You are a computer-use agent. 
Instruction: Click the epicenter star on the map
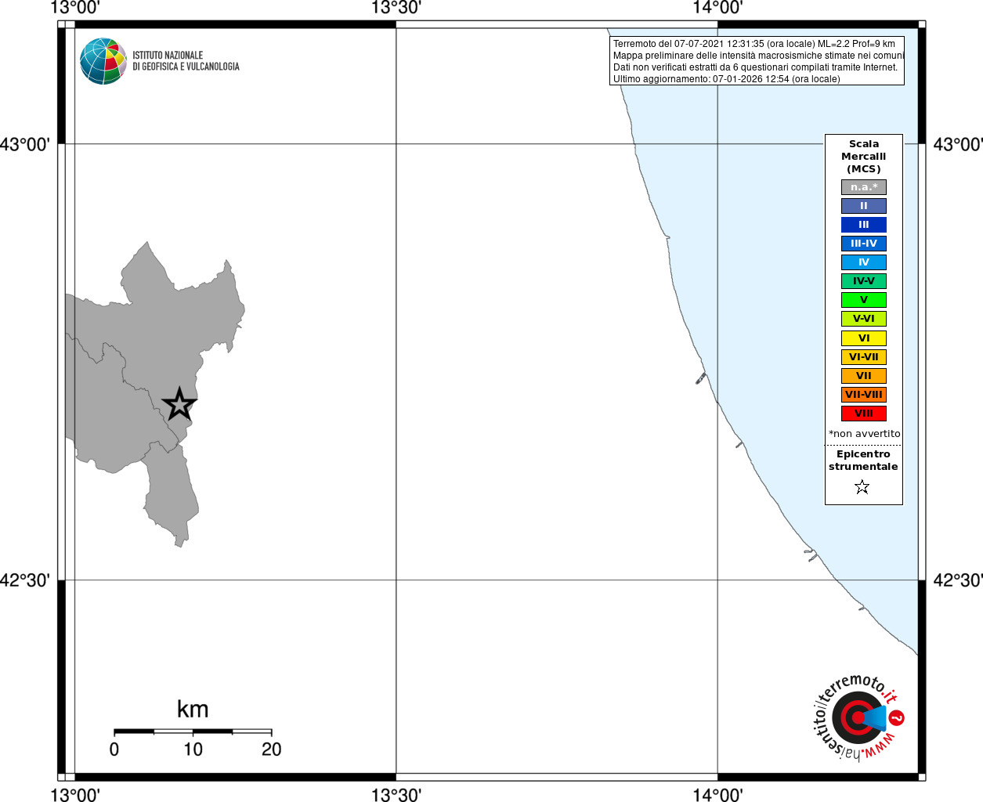point(179,404)
